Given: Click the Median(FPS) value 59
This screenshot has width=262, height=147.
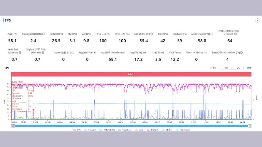Looking at the screenshot, I should click(x=180, y=41).
